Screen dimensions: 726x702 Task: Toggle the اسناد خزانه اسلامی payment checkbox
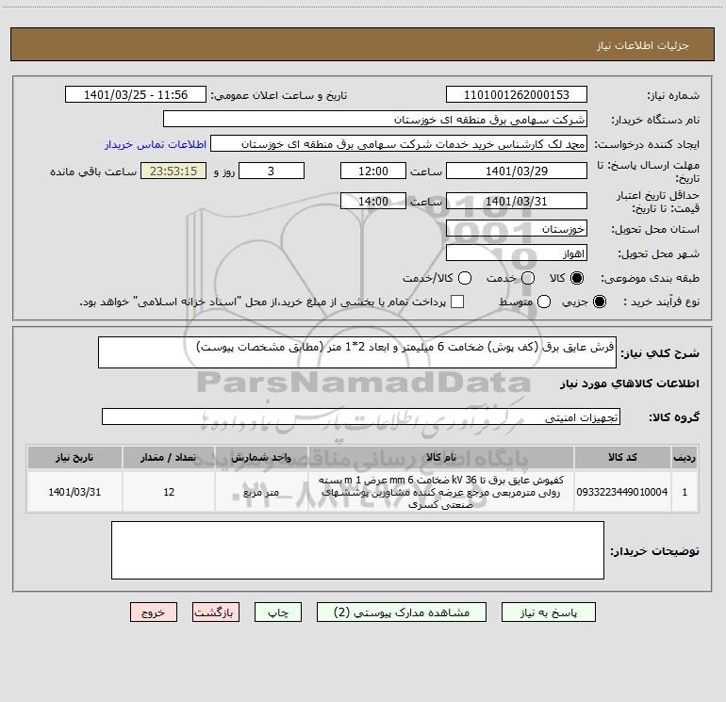coord(457,302)
